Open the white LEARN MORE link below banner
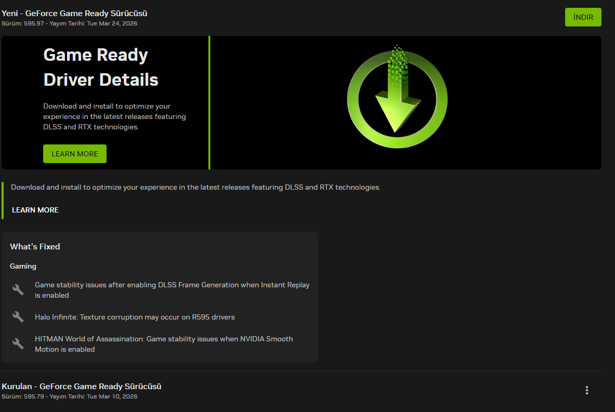Screen dimensions: 615x412 pos(35,210)
